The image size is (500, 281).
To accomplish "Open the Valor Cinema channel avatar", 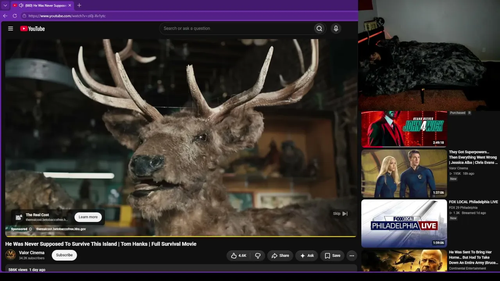I will coord(11,255).
